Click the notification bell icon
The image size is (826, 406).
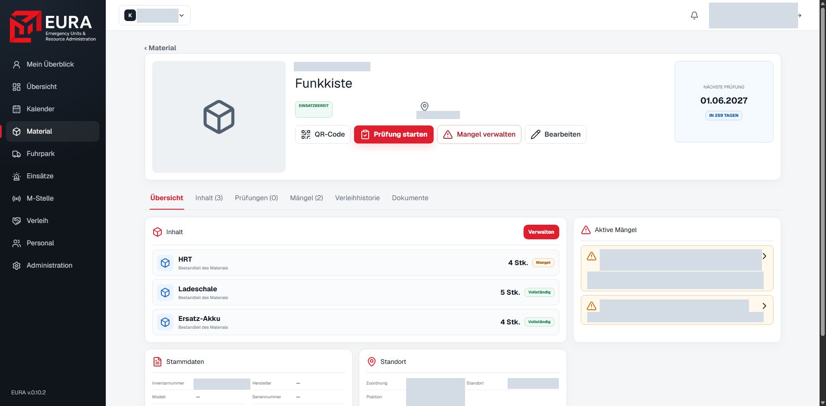pos(694,15)
